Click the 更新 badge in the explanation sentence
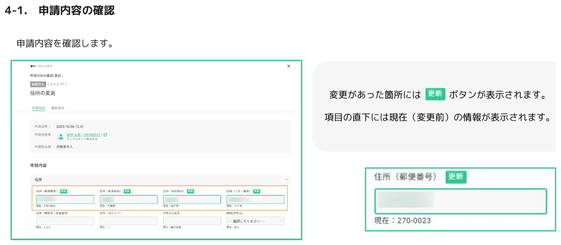This screenshot has width=561, height=245. click(x=435, y=94)
